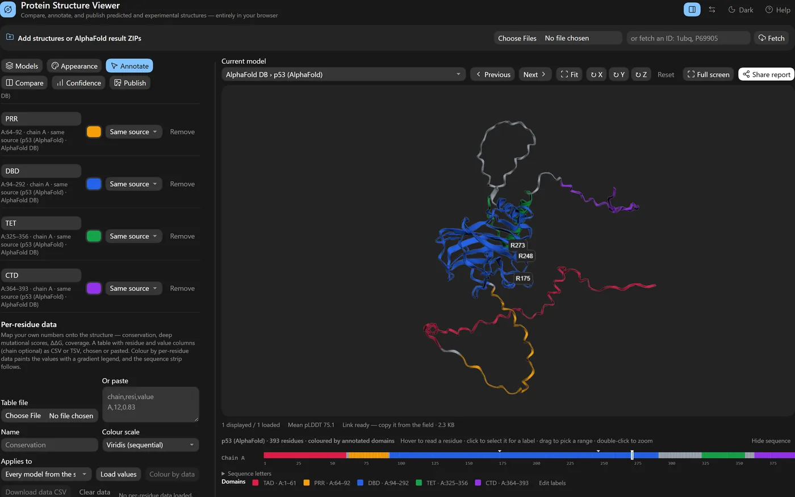Image resolution: width=795 pixels, height=497 pixels.
Task: Switch to Dark theme
Action: [x=740, y=10]
